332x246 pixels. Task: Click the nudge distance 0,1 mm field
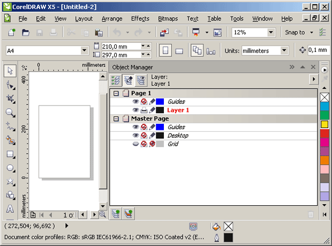click(x=318, y=50)
